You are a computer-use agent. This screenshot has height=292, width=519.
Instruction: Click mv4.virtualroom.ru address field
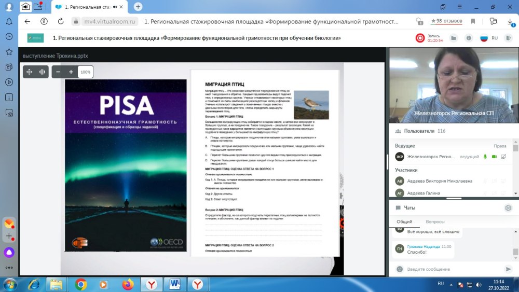(x=110, y=21)
